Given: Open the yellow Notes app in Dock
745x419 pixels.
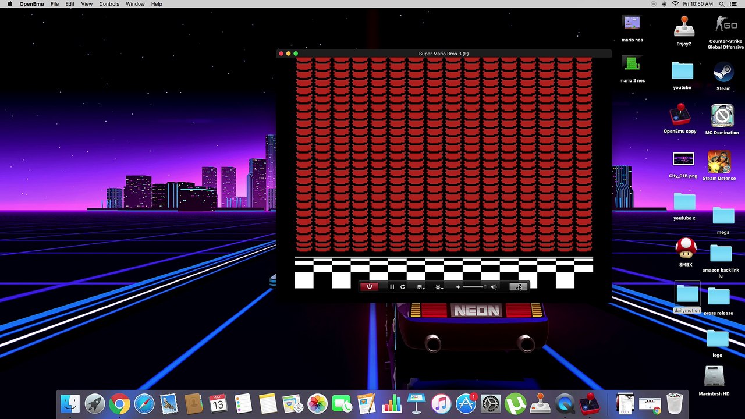Looking at the screenshot, I should 268,403.
